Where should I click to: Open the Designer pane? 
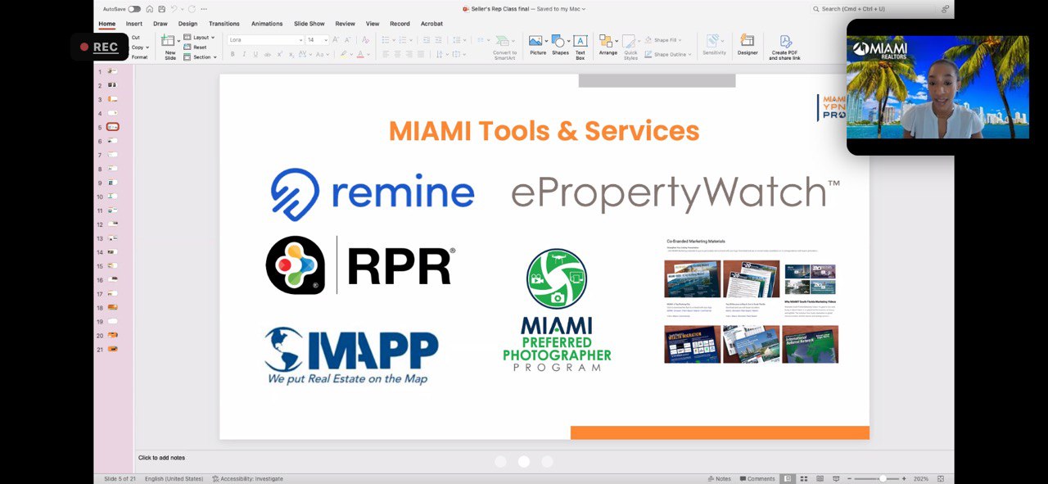pyautogui.click(x=747, y=45)
